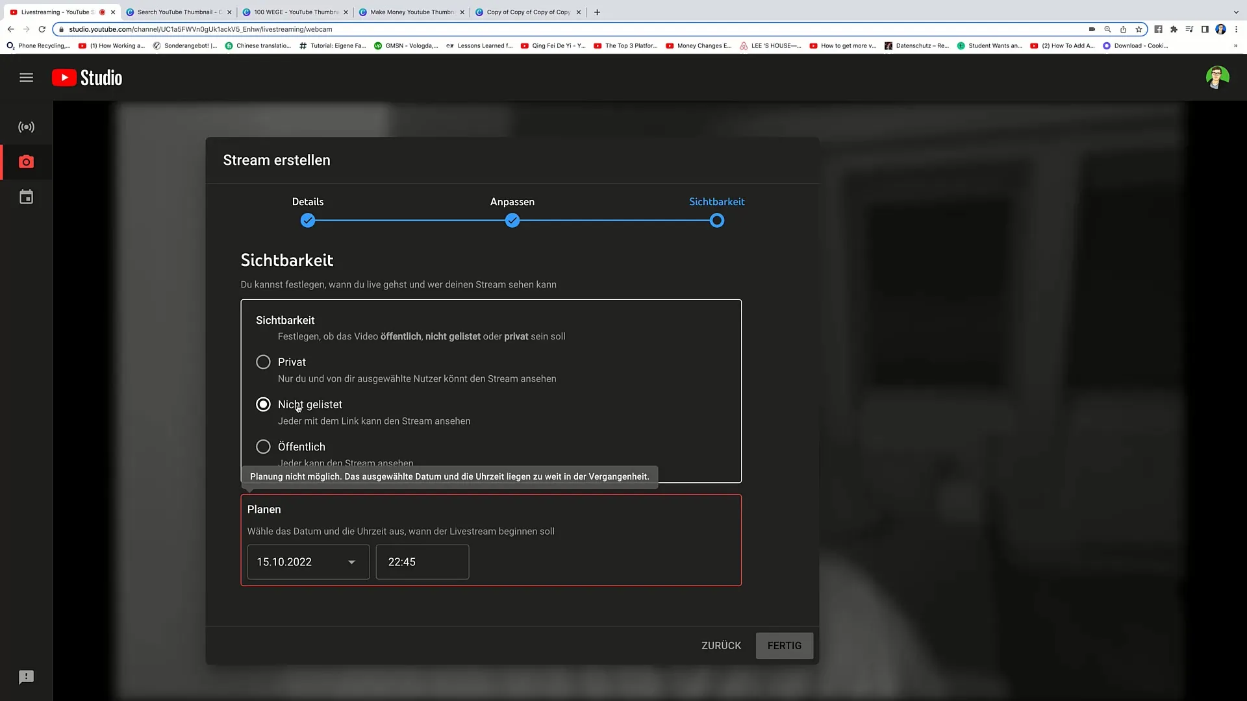Open the How Working a... bookmark
1247x701 pixels.
pyautogui.click(x=112, y=46)
